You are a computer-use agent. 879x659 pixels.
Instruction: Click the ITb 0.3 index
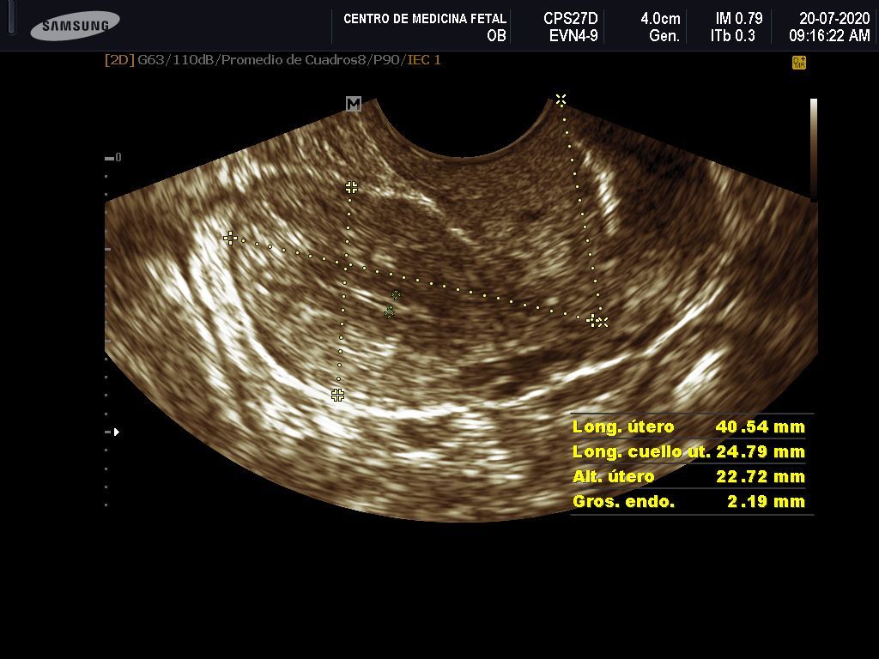[x=733, y=36]
